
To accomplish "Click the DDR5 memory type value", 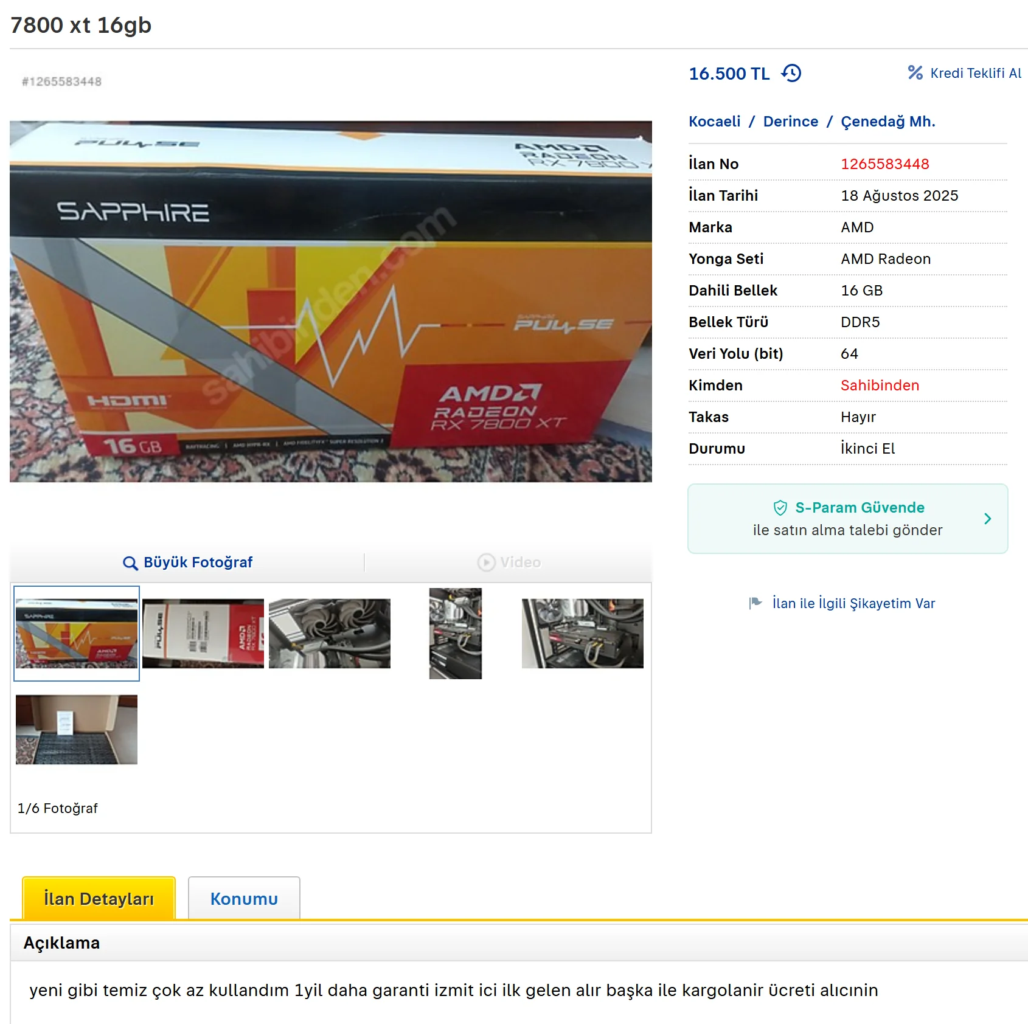I will (860, 322).
